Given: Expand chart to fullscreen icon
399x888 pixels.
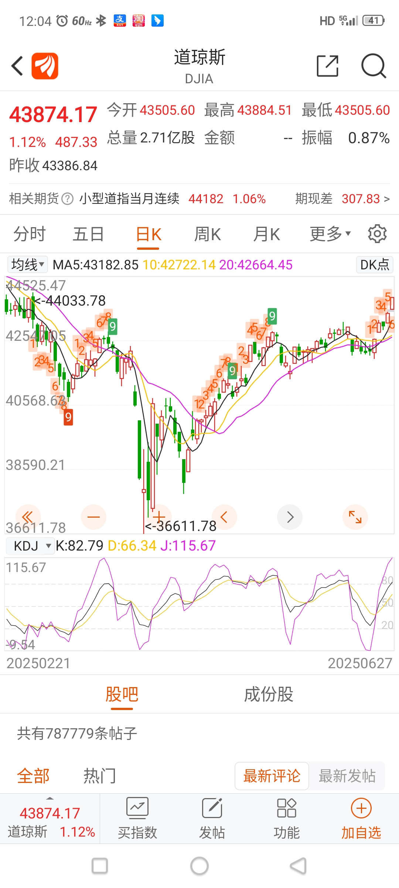Looking at the screenshot, I should coord(355,517).
